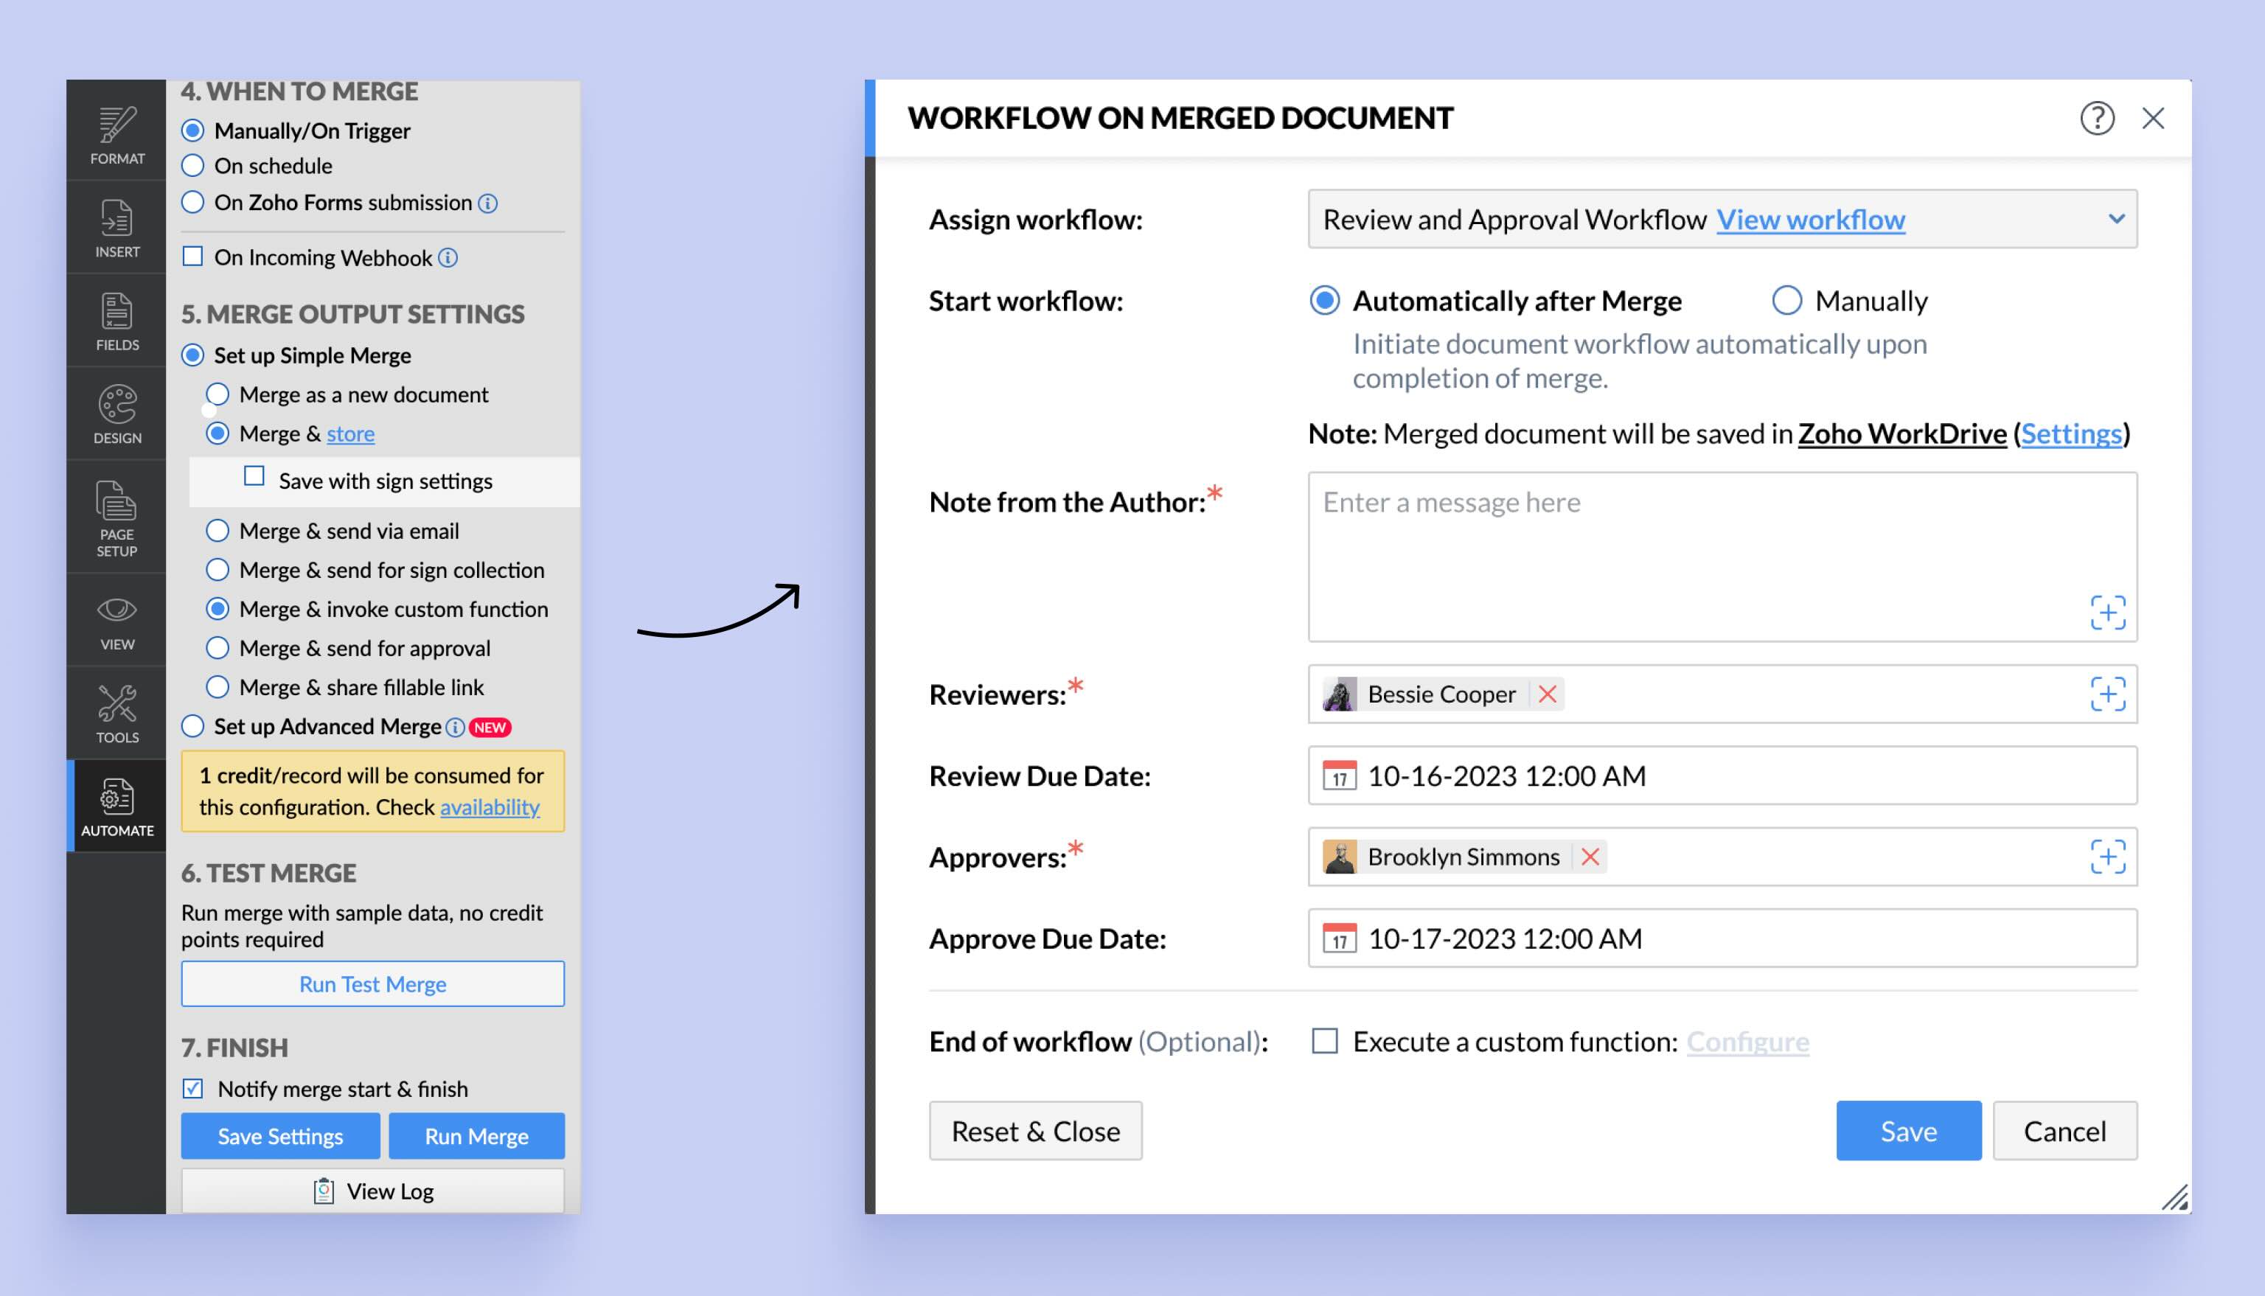Open calendar icon for Review Due Date
The height and width of the screenshot is (1296, 2265).
click(1338, 776)
